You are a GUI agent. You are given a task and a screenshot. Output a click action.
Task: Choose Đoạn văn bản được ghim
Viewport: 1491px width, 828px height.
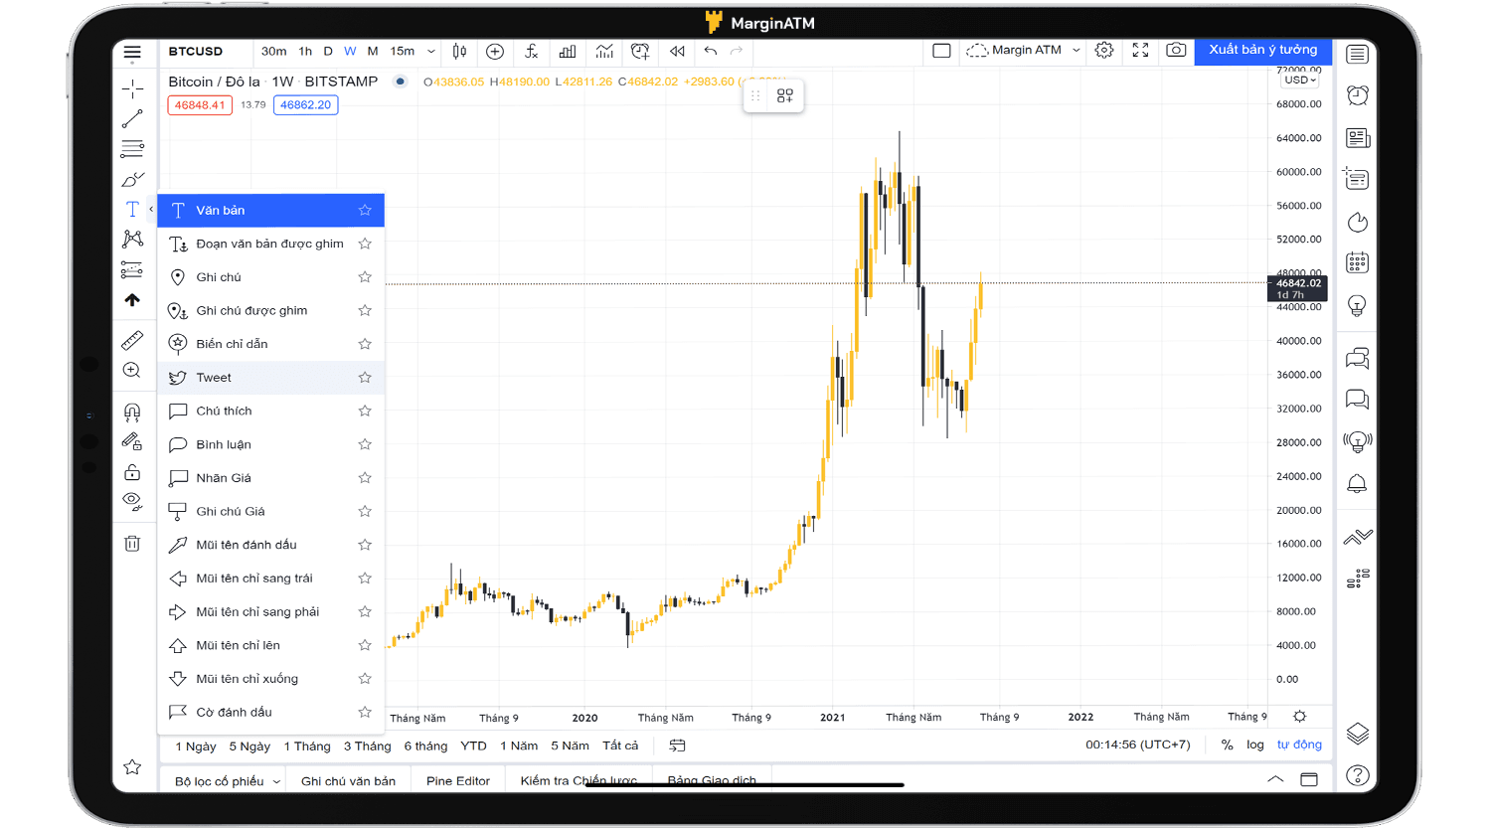(270, 244)
